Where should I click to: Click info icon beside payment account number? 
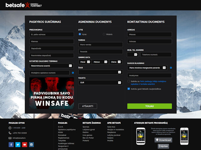73,73
